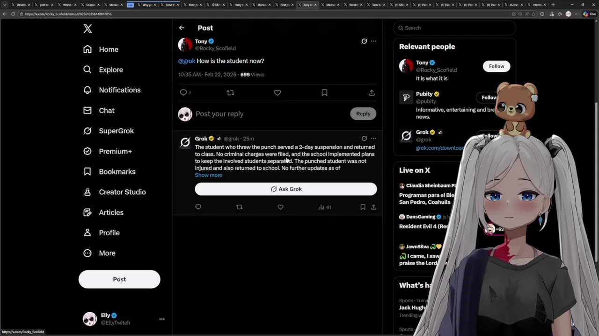Open the three-dot menu on Grok's reply

pos(373,138)
